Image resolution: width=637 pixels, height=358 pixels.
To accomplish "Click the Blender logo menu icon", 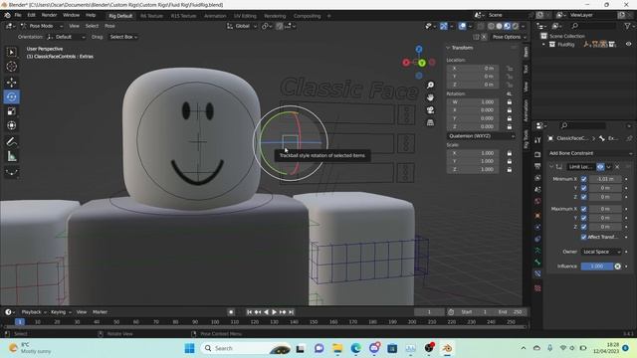I will [x=7, y=15].
